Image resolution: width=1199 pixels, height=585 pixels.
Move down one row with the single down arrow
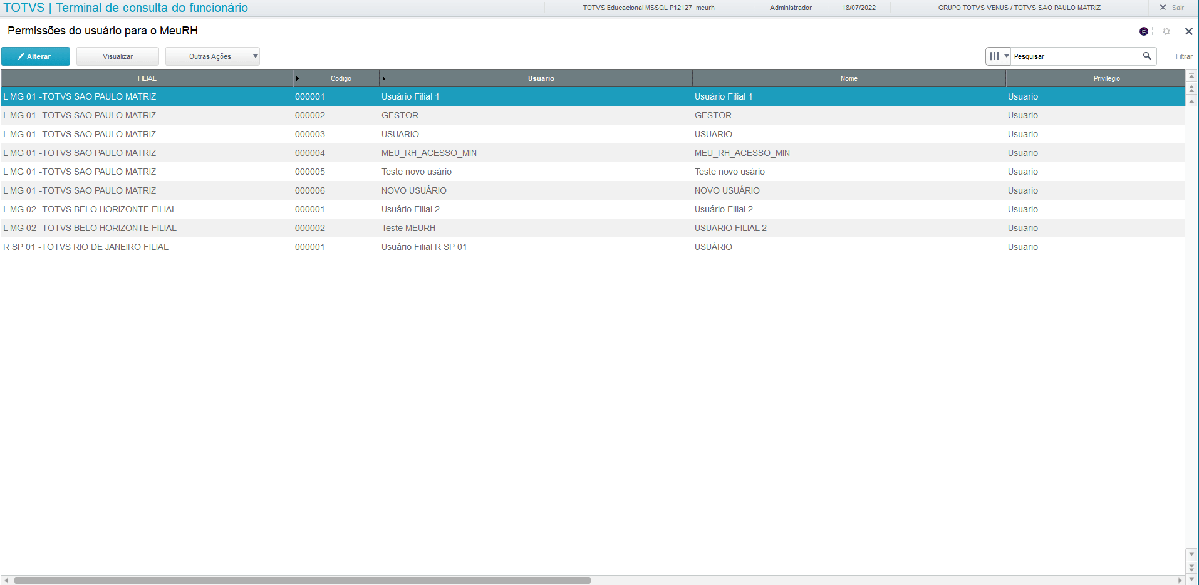pos(1191,554)
